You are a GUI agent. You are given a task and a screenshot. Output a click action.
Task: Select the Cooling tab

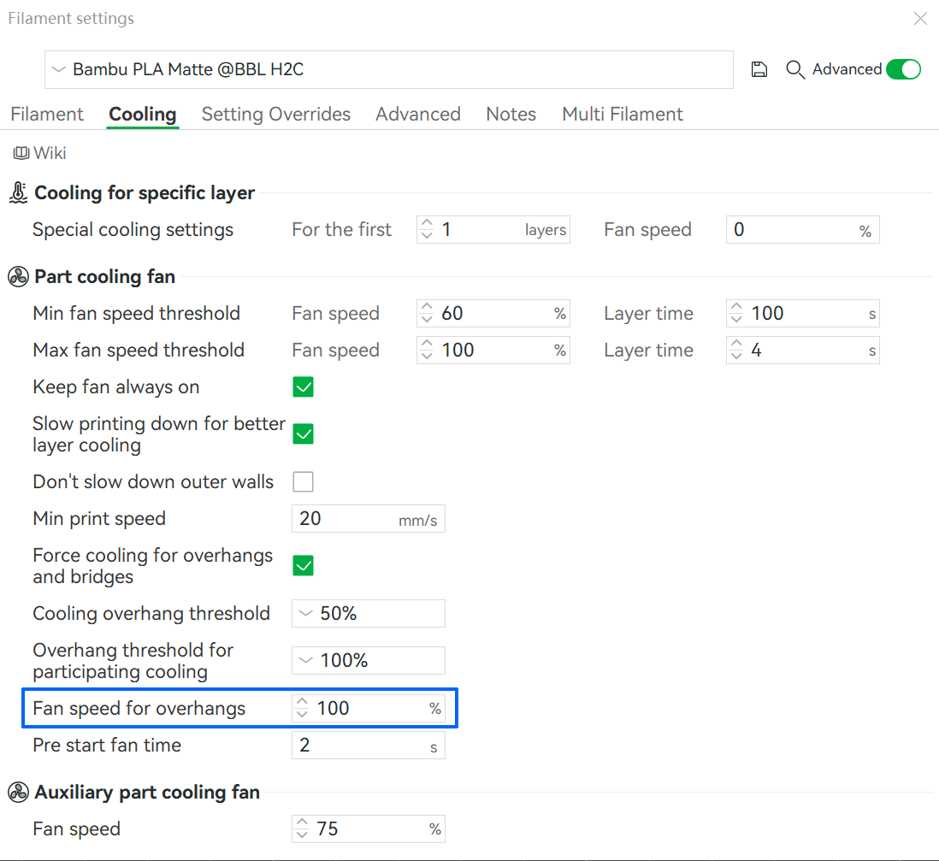[x=143, y=114]
